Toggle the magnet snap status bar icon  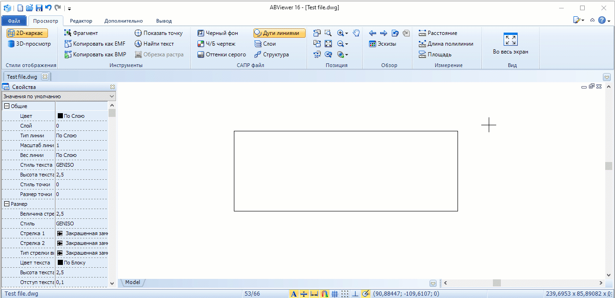325,294
